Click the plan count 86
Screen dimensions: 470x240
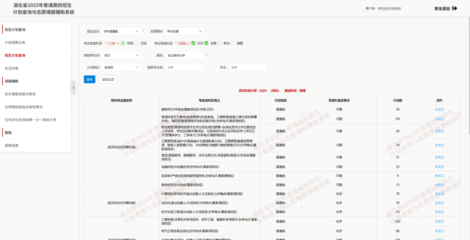pos(397,231)
